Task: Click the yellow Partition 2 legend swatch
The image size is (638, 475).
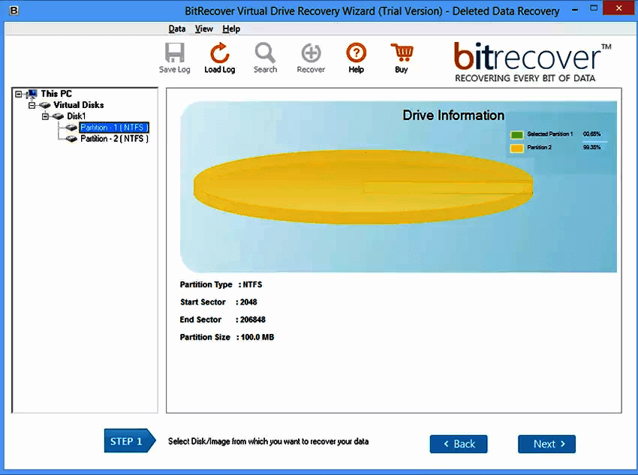Action: tap(516, 148)
